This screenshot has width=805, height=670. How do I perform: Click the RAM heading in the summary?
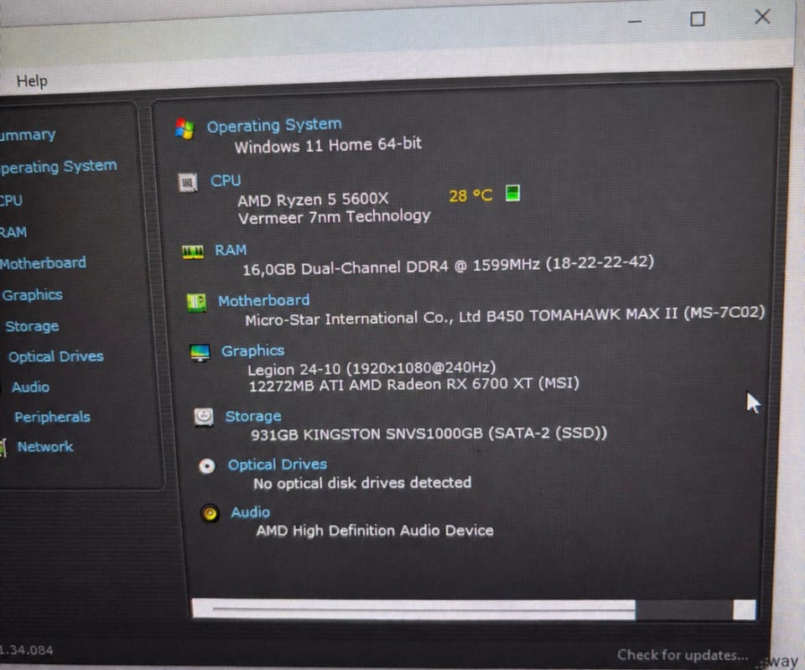pyautogui.click(x=231, y=250)
